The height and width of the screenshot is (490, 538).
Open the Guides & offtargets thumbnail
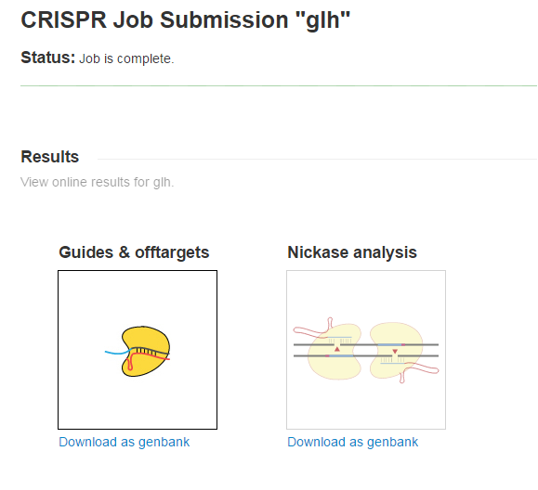point(138,350)
